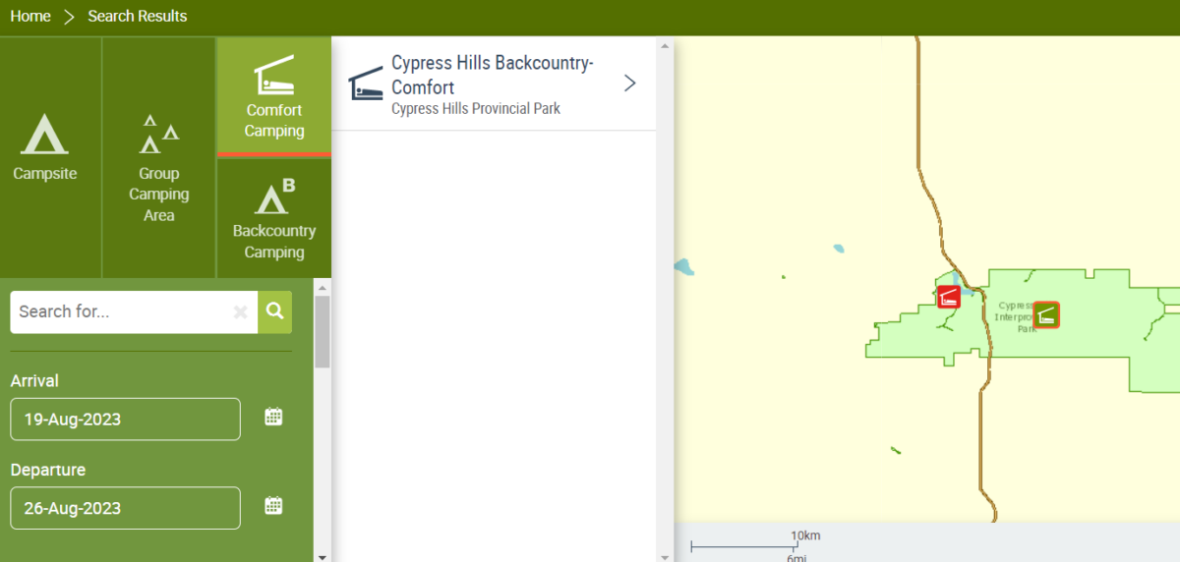This screenshot has width=1180, height=562.
Task: Open the Departure date calendar picker
Action: pos(273,506)
